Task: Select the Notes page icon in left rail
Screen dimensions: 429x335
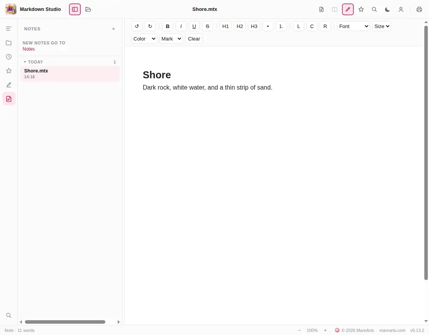Action: [x=9, y=99]
